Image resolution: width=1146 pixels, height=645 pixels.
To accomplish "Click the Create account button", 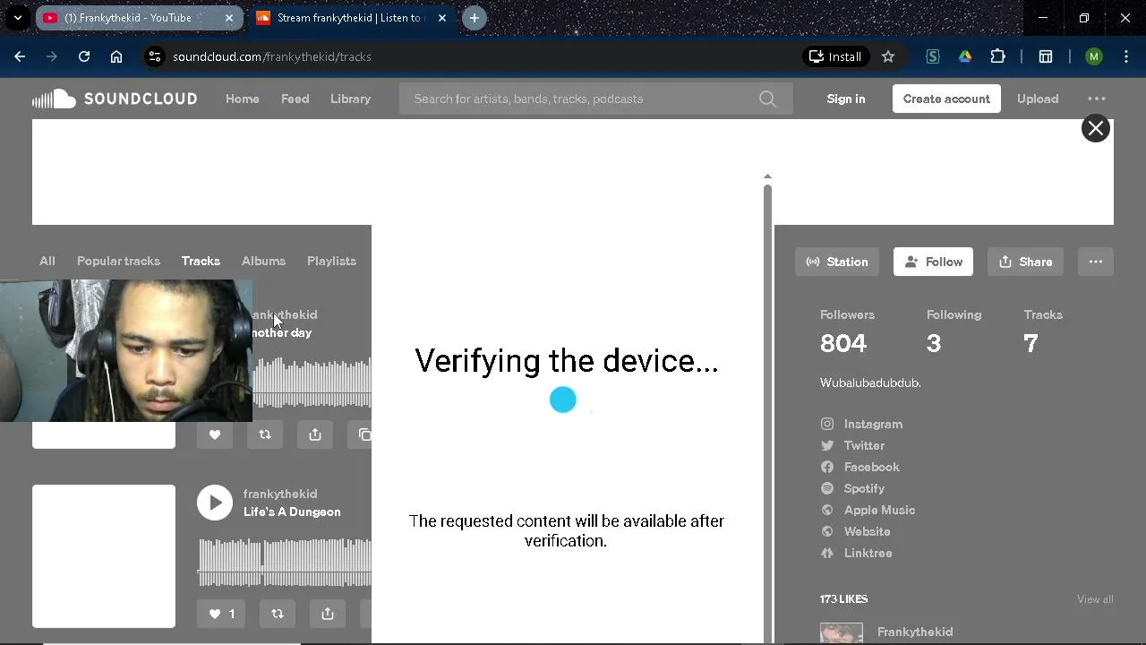I will [946, 99].
